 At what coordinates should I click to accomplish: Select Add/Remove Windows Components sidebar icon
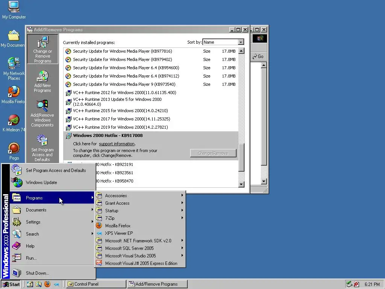pos(42,113)
